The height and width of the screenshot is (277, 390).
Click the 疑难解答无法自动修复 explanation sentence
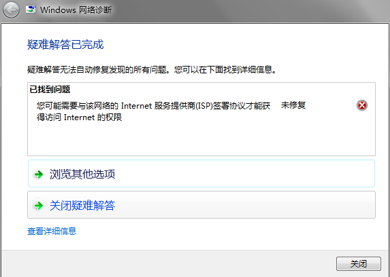152,69
